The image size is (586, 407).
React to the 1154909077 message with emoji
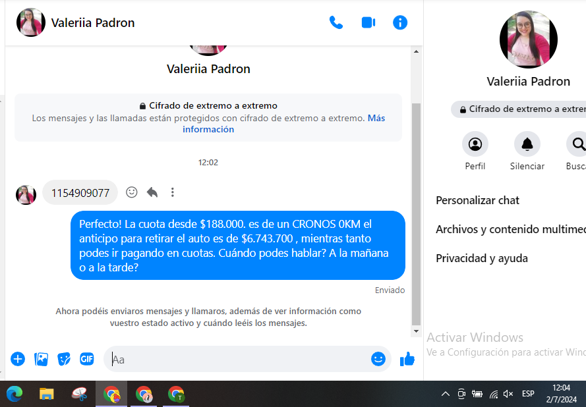click(x=132, y=192)
